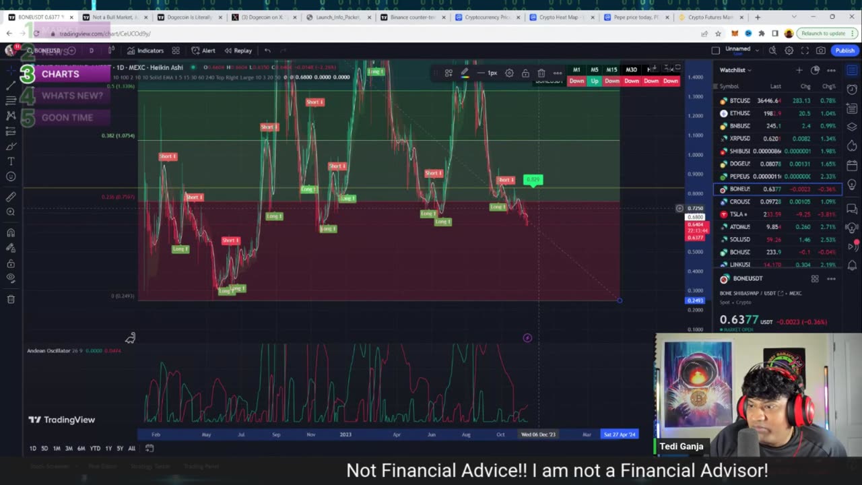
Task: Open the Alerts clock sidebar icon
Action: [852, 89]
